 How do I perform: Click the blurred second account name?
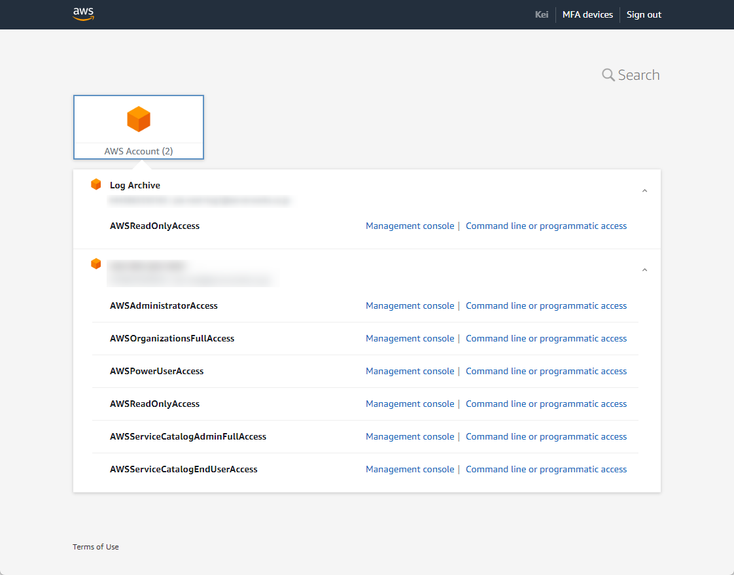[x=147, y=266]
